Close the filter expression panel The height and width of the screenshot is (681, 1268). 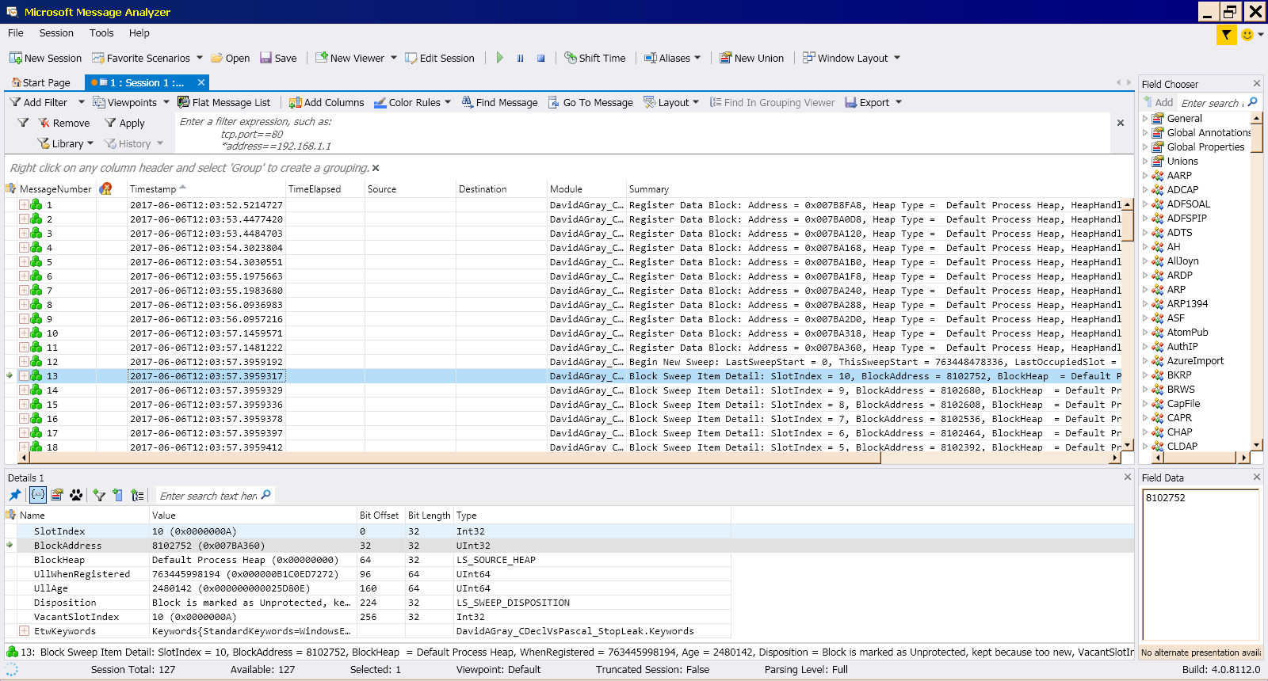pos(1121,123)
